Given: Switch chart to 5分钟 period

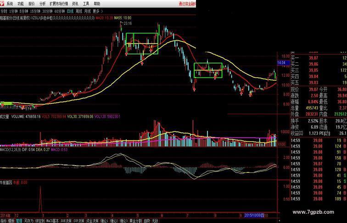Looking at the screenshot, I should click(x=24, y=11).
